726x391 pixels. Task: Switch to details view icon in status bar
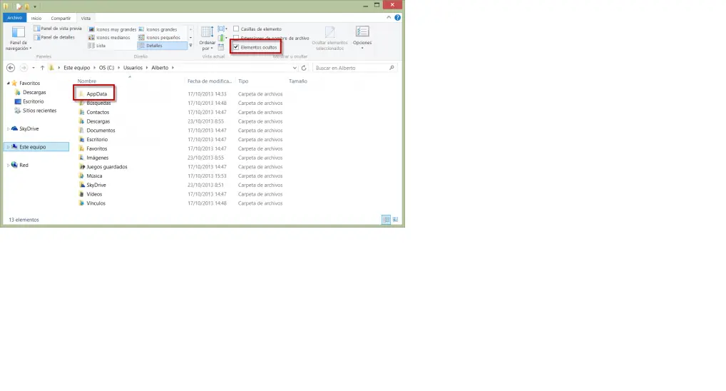(386, 220)
